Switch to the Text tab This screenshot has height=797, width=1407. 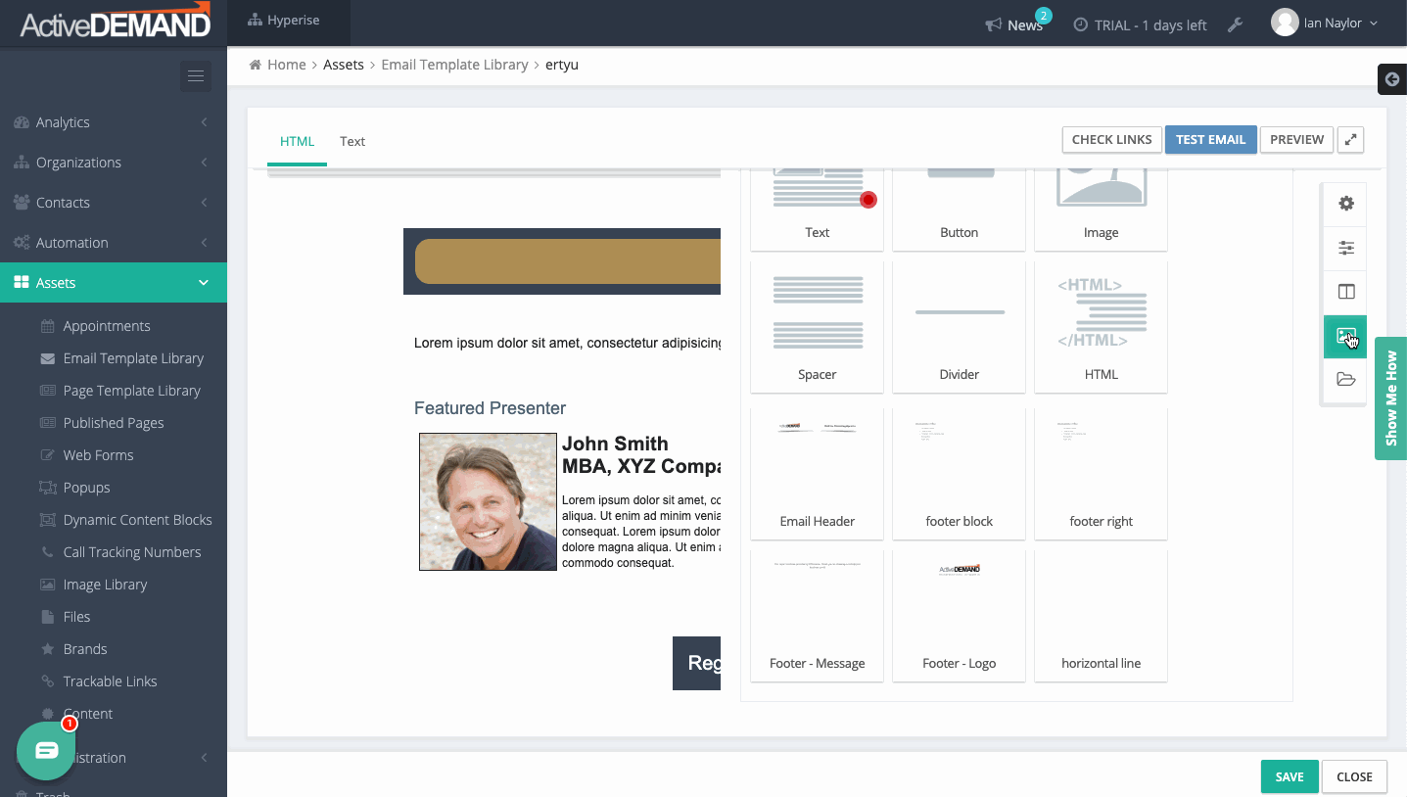click(352, 141)
